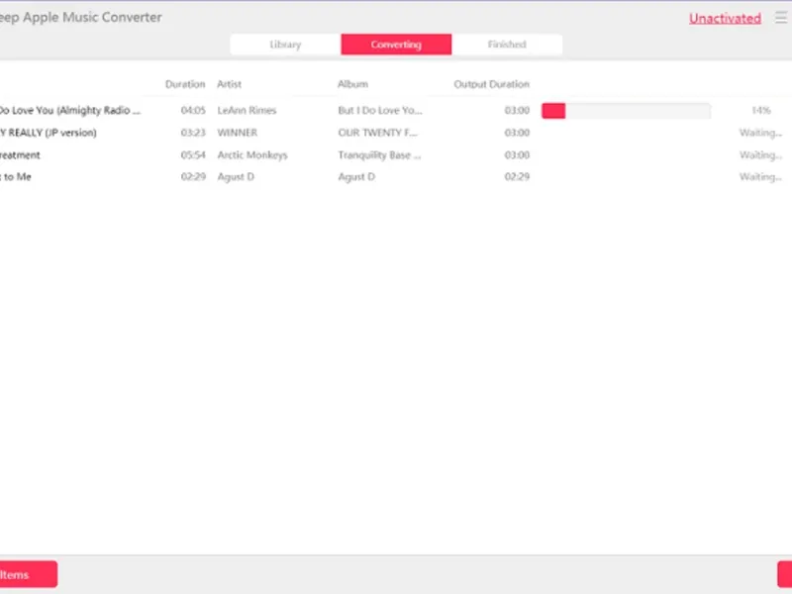This screenshot has height=594, width=792.
Task: Click Agust D in the Artist column
Action: 236,177
